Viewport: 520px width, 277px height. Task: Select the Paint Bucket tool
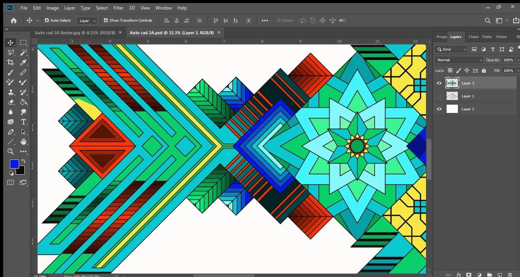(x=23, y=102)
